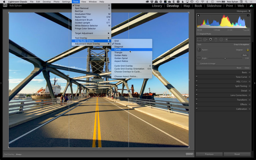Viewport: 256px width, 160px height.
Task: Toggle the Tone Curve panel on/off switch
Action: [196, 76]
